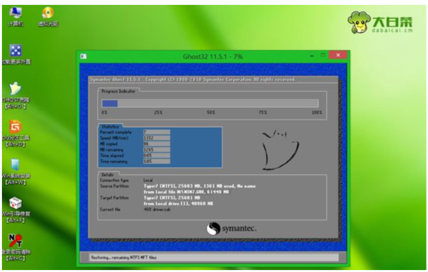Screen dimensions: 428x272
Task: Click the Percent complete value field
Action: (156, 132)
